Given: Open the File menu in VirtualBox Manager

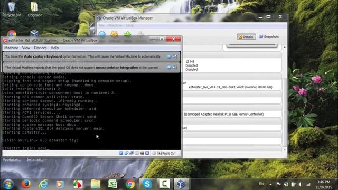Looking at the screenshot, I should (101, 25).
